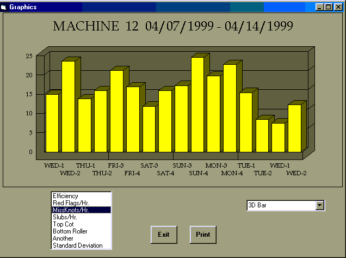The height and width of the screenshot is (258, 346).
Task: Maximize the Graphics window
Action: click(328, 7)
